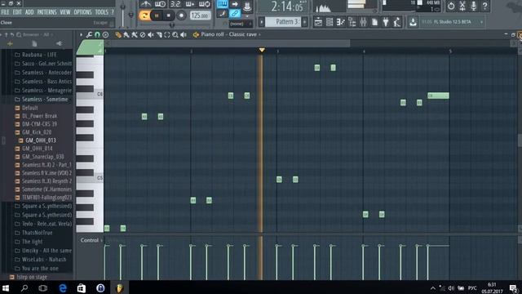Toggle typing keyboard to piano button
Viewport: 522px width, 294px height.
[222, 4]
